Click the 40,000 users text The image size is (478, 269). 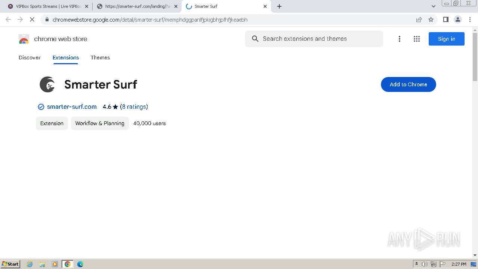149,123
